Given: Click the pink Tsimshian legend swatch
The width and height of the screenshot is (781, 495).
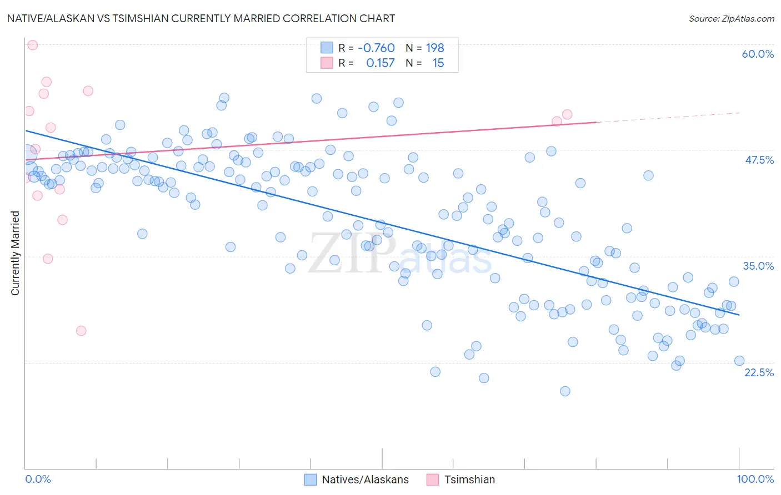Looking at the screenshot, I should (x=433, y=479).
